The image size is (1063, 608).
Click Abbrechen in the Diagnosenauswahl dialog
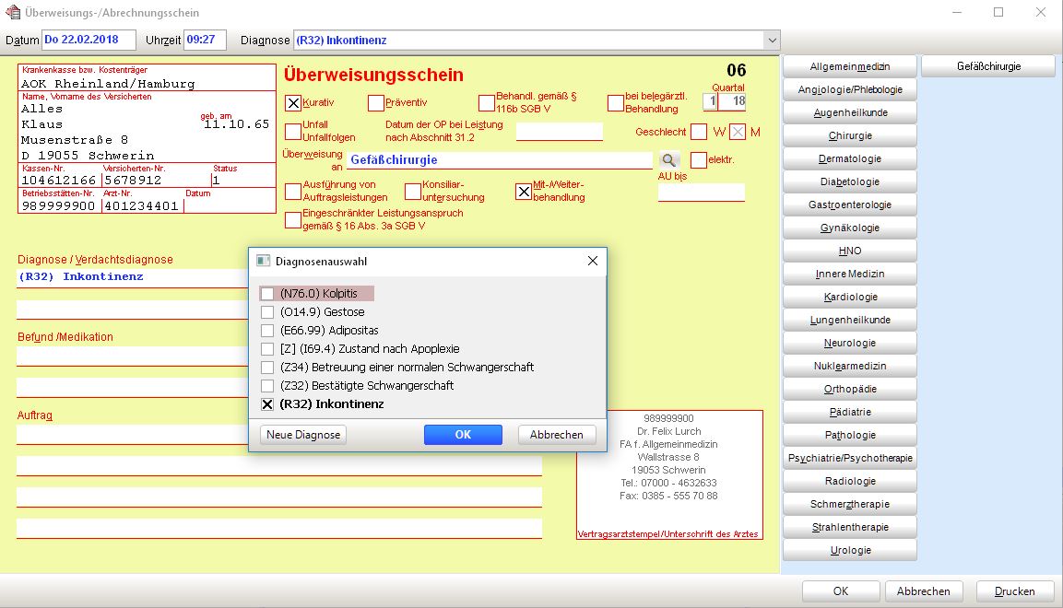pyautogui.click(x=557, y=435)
